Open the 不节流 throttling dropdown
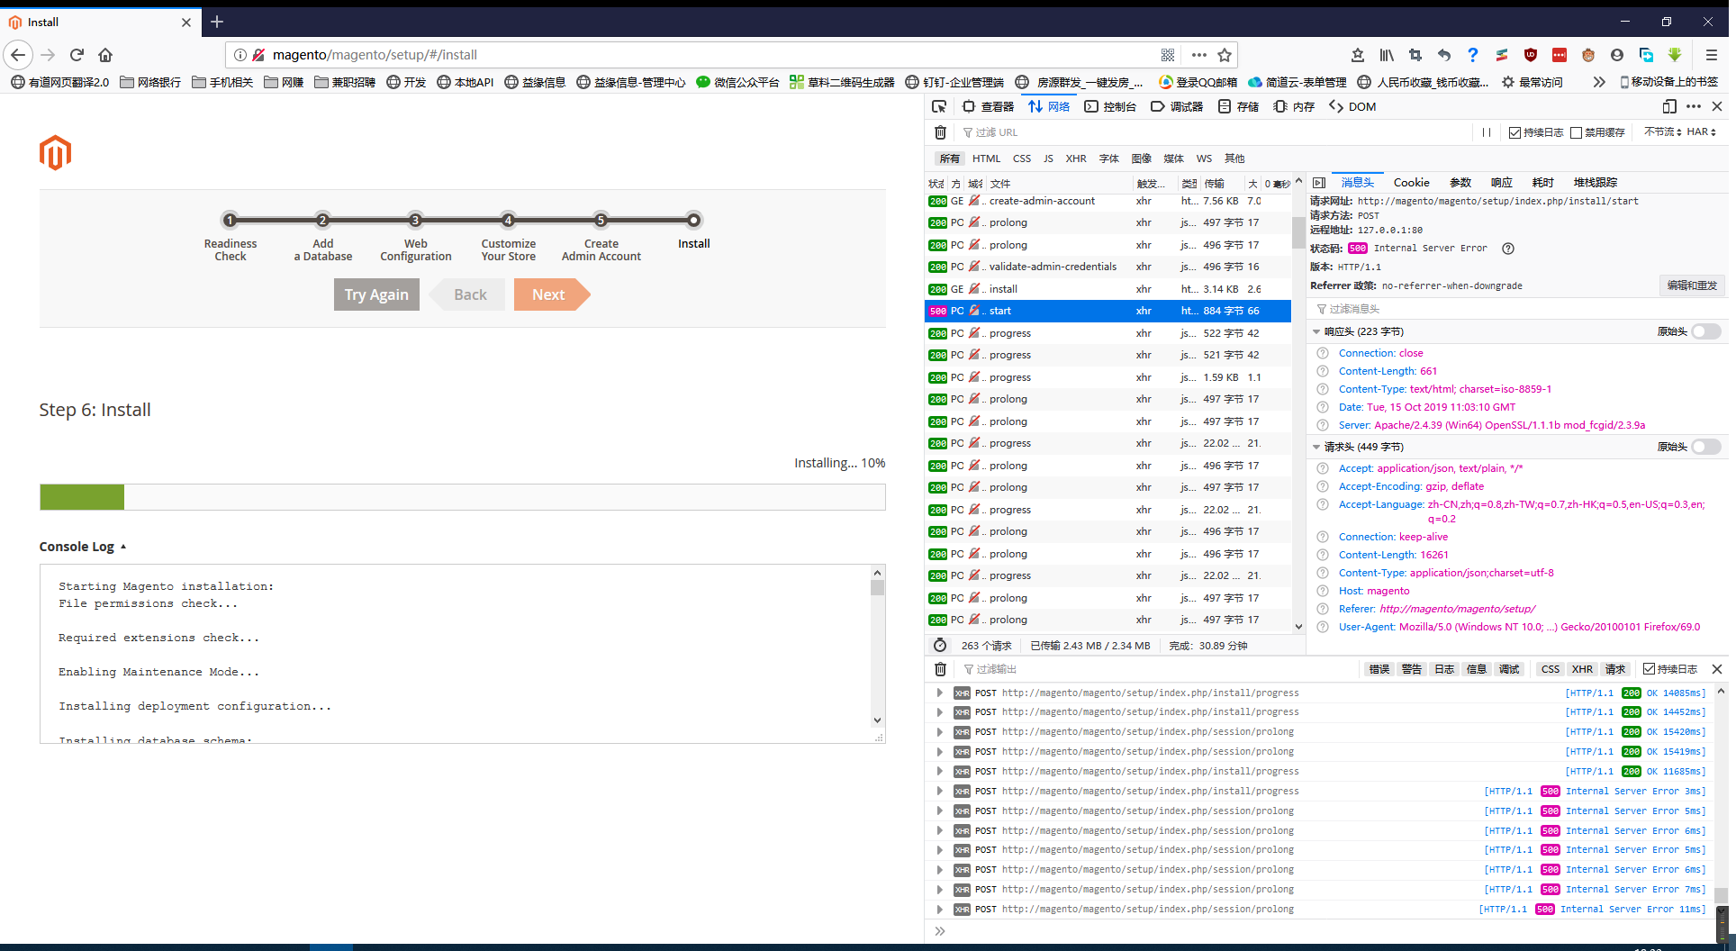Viewport: 1736px width, 951px height. (1662, 132)
